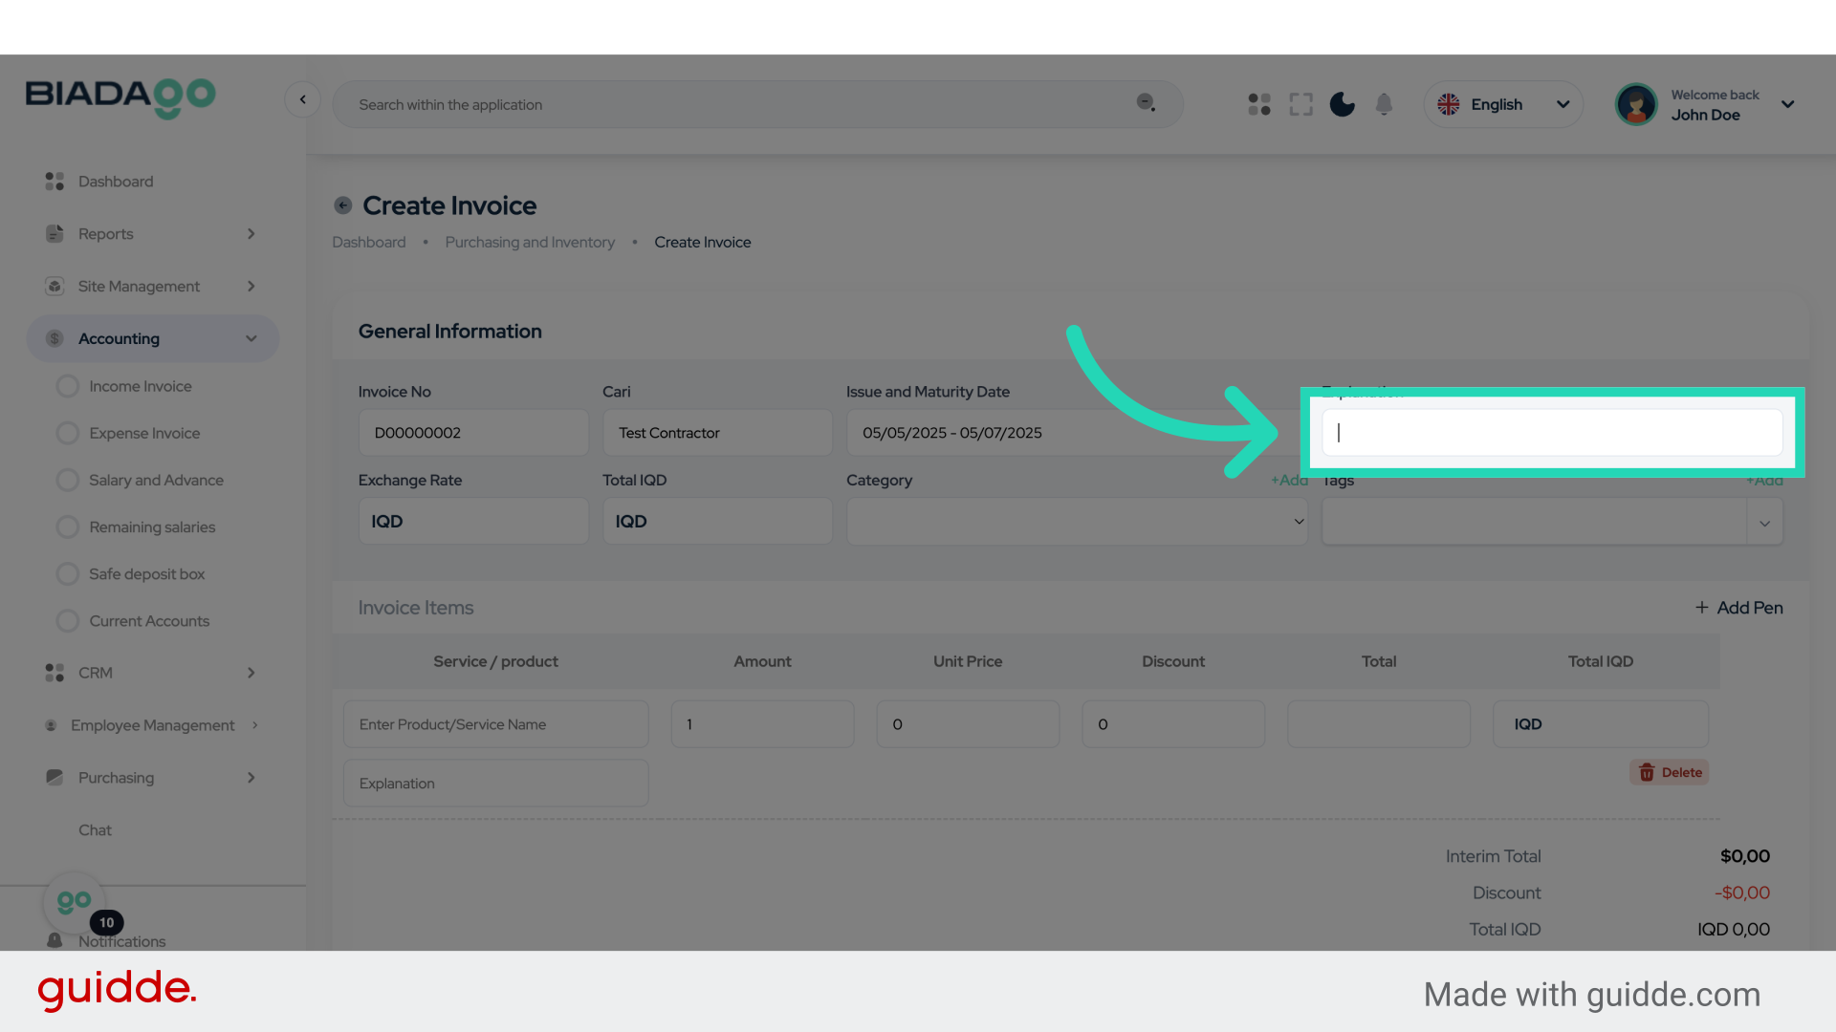The width and height of the screenshot is (1836, 1032).
Task: Click the Purchasing and Inventory breadcrumb
Action: (530, 243)
